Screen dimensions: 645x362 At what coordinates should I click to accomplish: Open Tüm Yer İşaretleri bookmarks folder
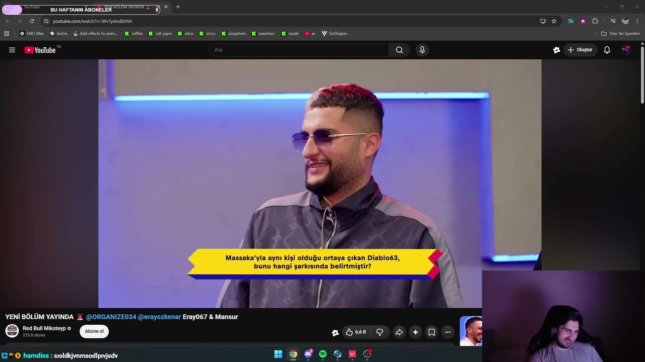point(620,34)
